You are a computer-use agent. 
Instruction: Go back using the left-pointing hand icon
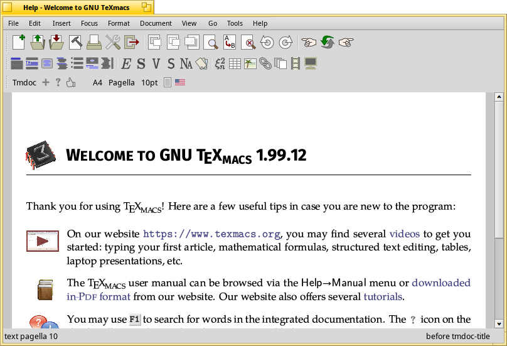tap(309, 42)
